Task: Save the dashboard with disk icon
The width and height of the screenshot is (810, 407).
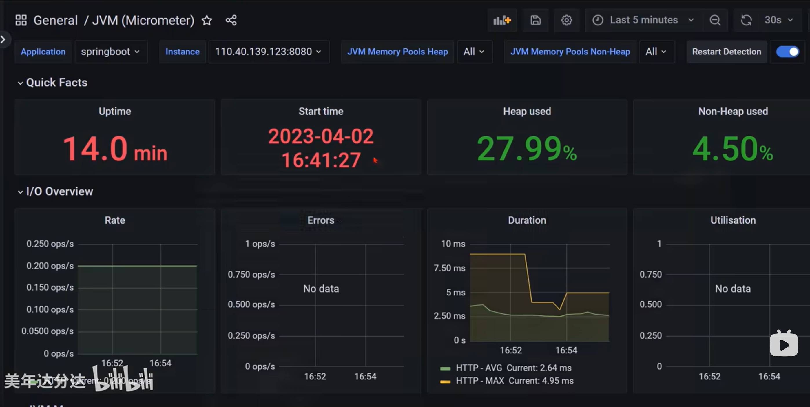Action: tap(535, 21)
